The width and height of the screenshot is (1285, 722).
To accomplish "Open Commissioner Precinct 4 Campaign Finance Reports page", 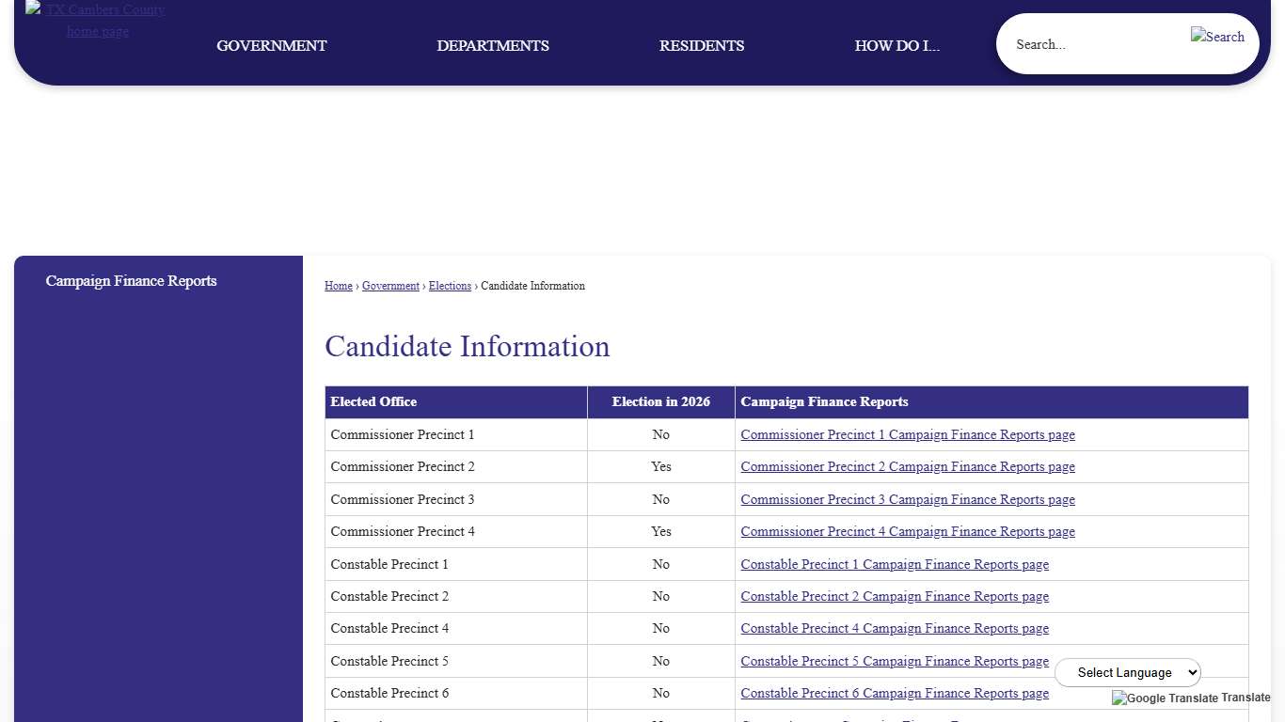I will tap(907, 531).
